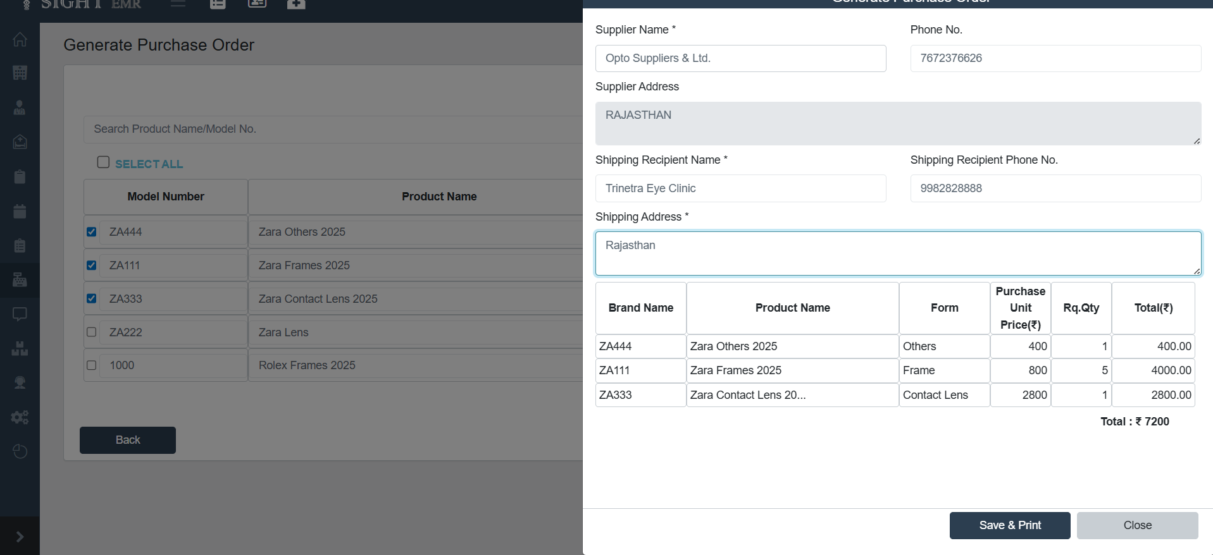
Task: Tick the checkbox for model 1000
Action: 92,365
